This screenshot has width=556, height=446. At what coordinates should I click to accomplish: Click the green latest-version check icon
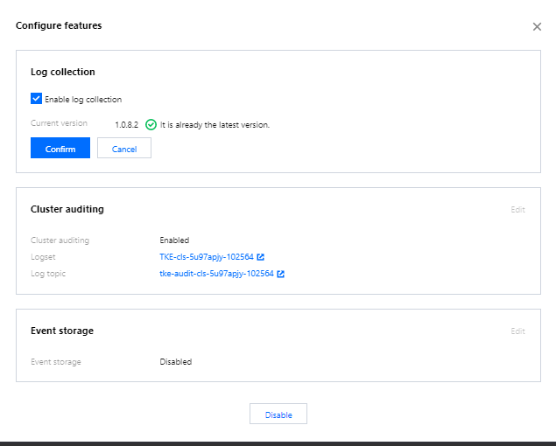pyautogui.click(x=151, y=125)
